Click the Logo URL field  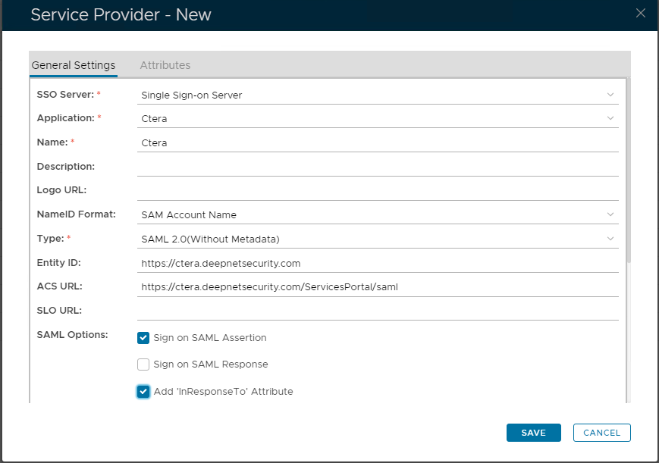click(378, 190)
